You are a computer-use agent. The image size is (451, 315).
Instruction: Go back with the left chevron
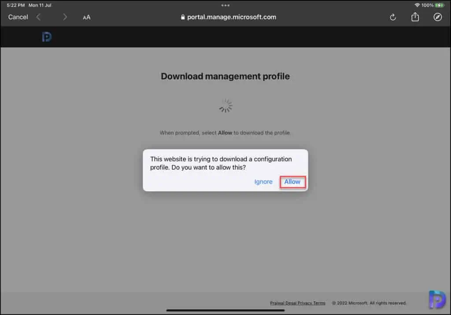[38, 17]
